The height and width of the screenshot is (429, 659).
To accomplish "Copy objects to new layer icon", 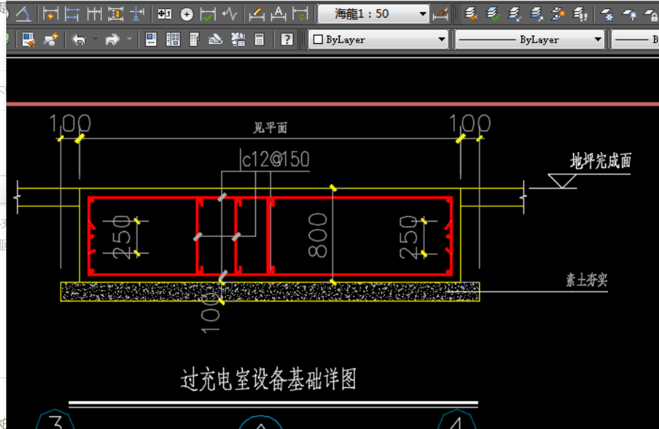I will tap(558, 14).
